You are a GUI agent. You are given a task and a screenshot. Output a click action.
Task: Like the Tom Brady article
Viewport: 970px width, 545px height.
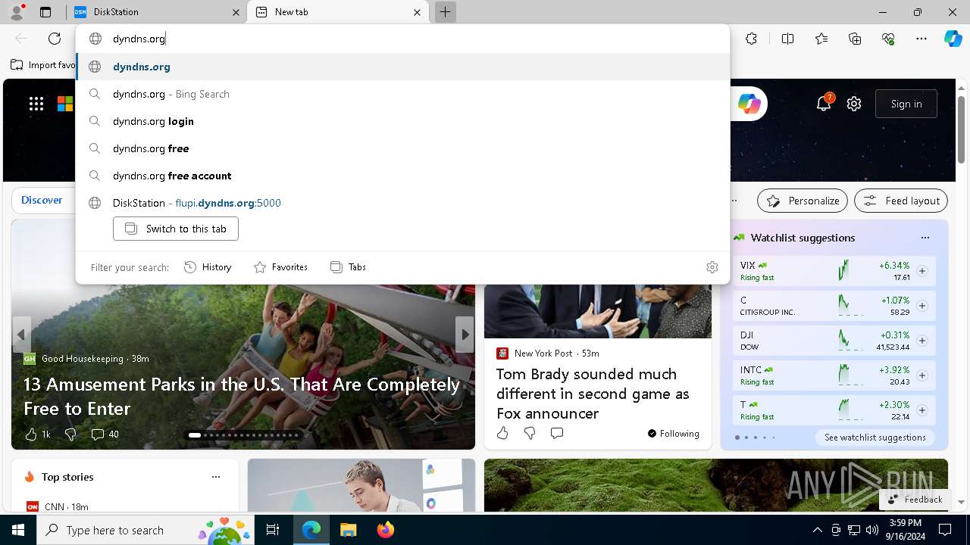502,433
